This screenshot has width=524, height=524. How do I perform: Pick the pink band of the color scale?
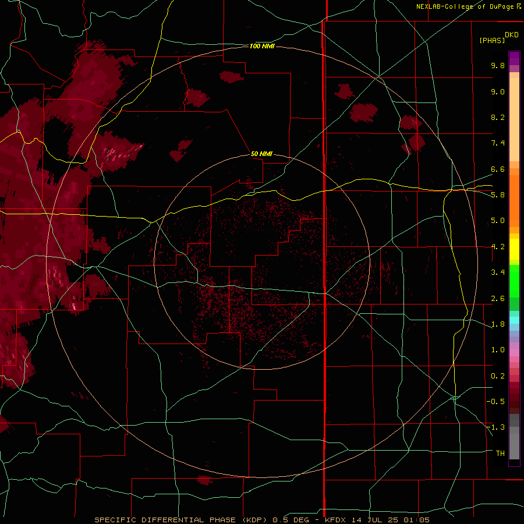(x=514, y=353)
